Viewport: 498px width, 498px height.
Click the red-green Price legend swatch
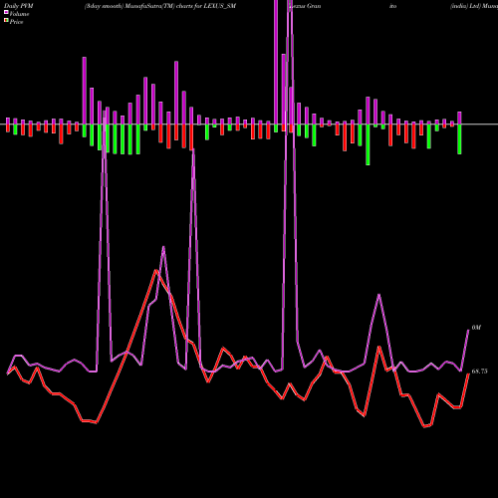click(6, 21)
